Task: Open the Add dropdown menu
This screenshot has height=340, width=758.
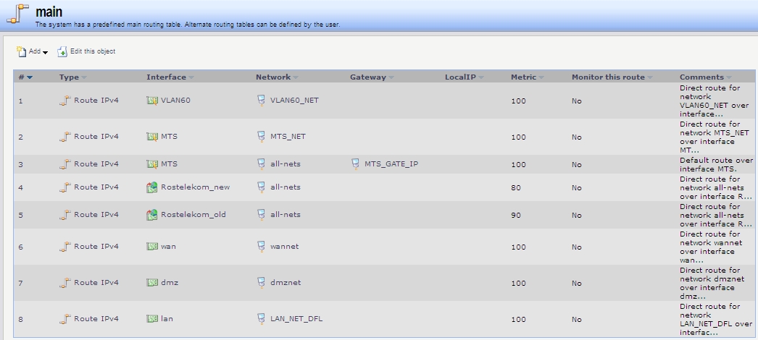Action: click(x=32, y=51)
